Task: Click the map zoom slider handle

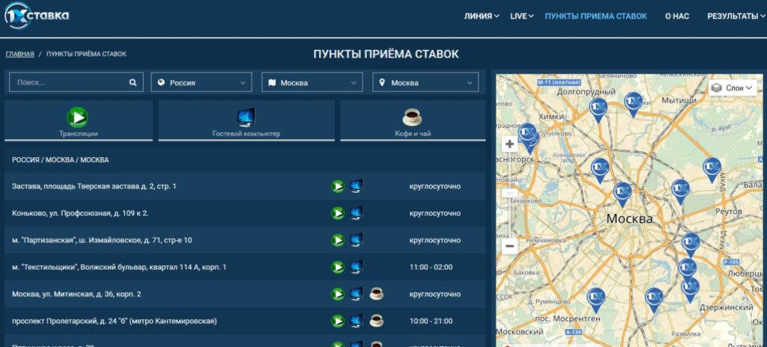Action: coord(510,193)
